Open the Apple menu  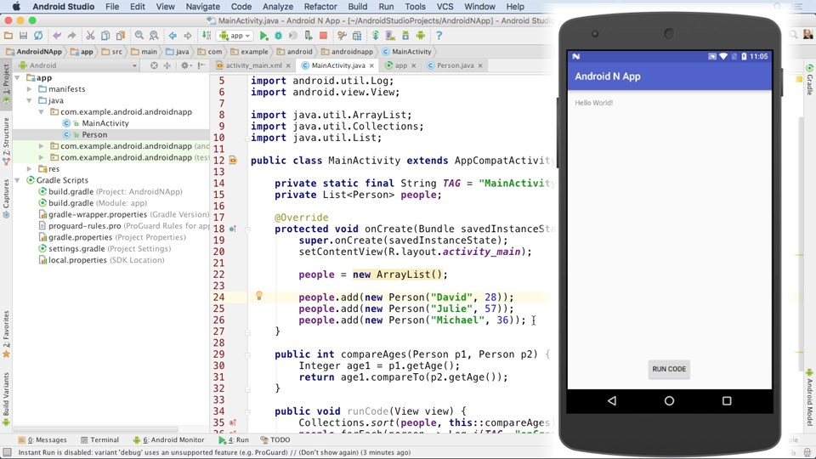coord(16,7)
